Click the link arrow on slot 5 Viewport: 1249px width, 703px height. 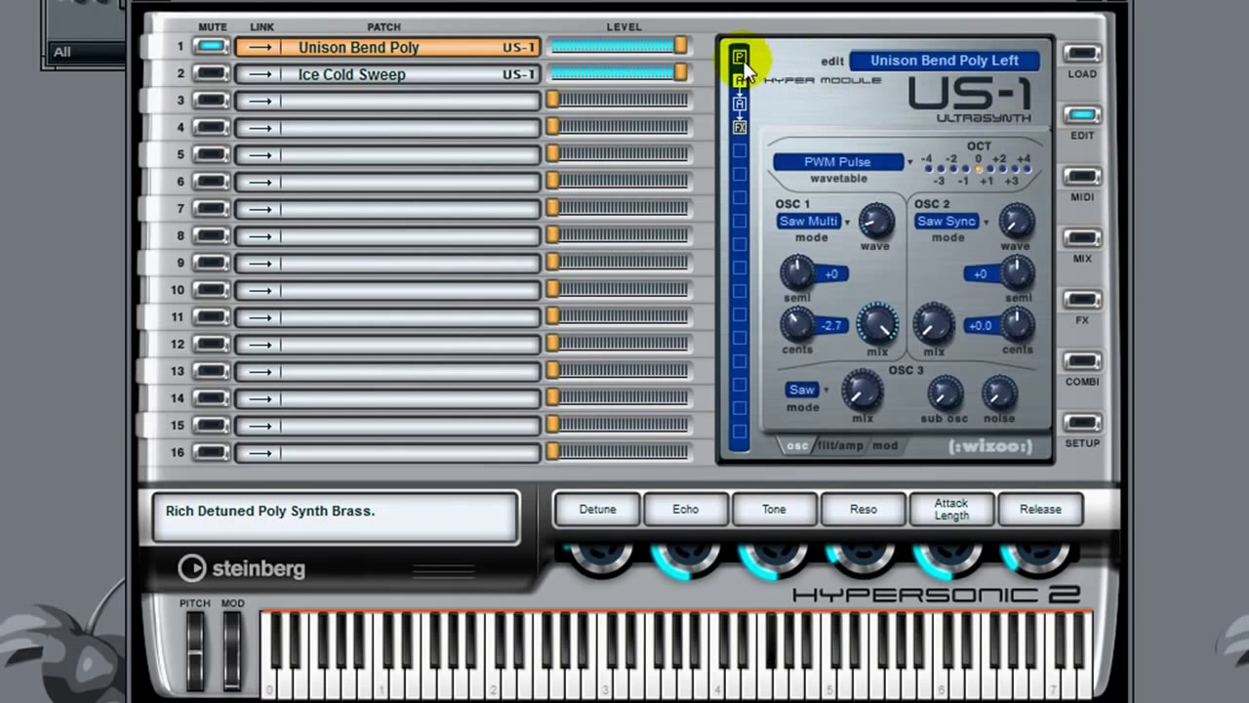point(259,155)
